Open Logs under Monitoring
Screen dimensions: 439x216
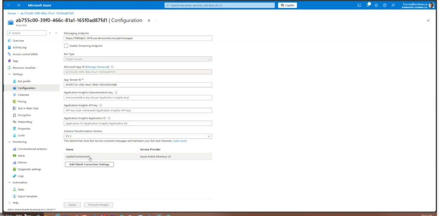point(21,176)
